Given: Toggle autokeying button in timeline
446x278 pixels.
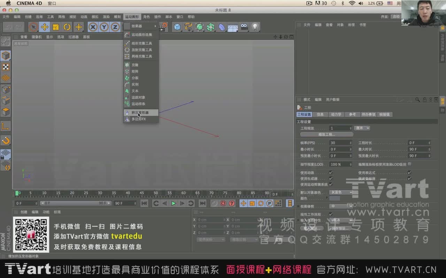Looking at the screenshot, I should coord(223,203).
